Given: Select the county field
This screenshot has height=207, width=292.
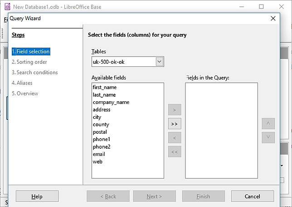Looking at the screenshot, I should tap(101, 124).
